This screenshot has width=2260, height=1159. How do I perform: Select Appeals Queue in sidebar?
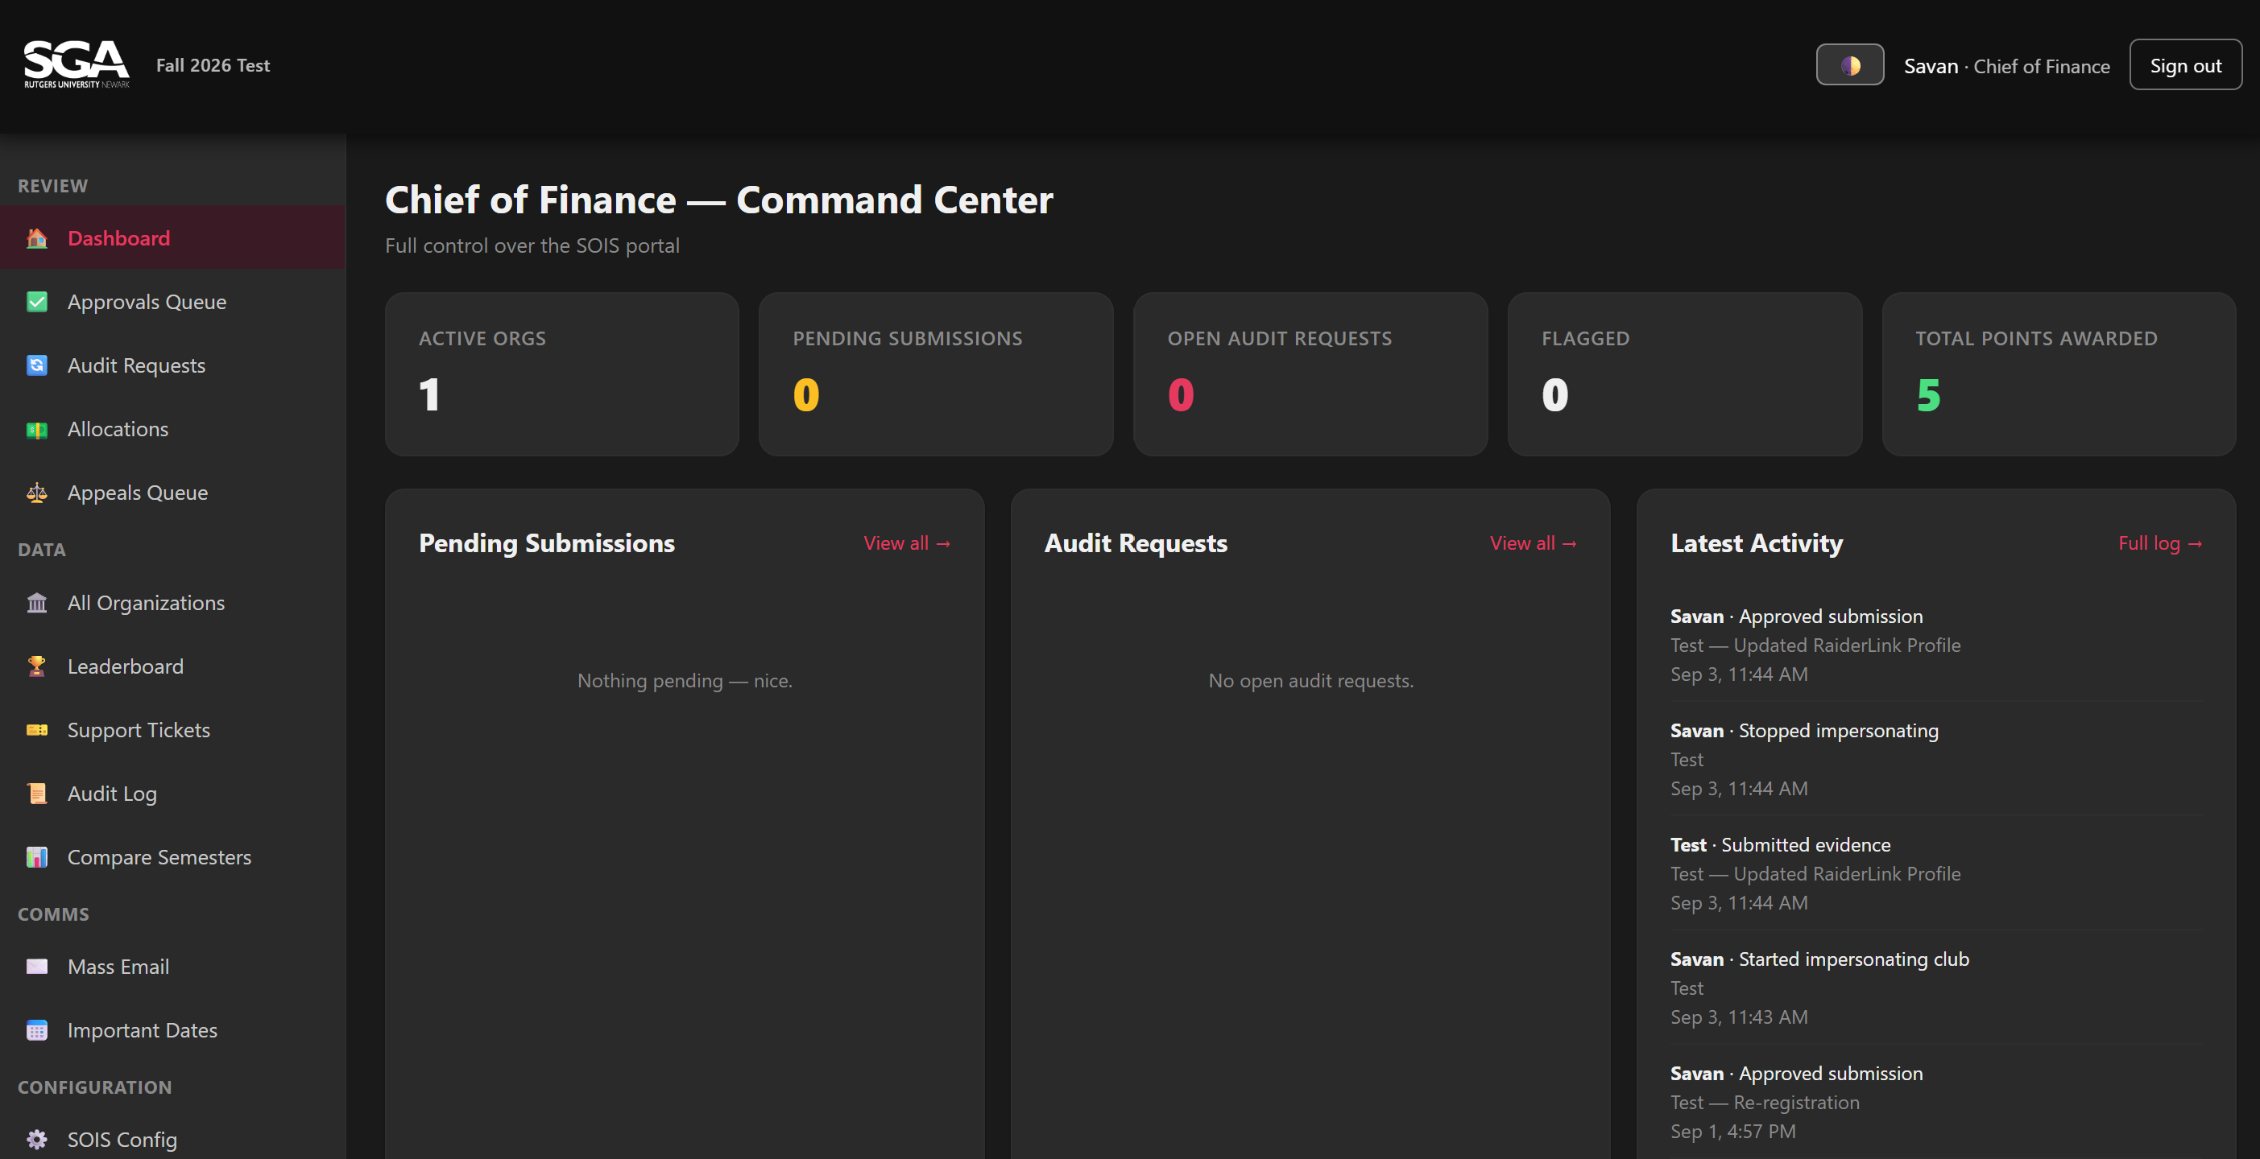[x=173, y=493]
